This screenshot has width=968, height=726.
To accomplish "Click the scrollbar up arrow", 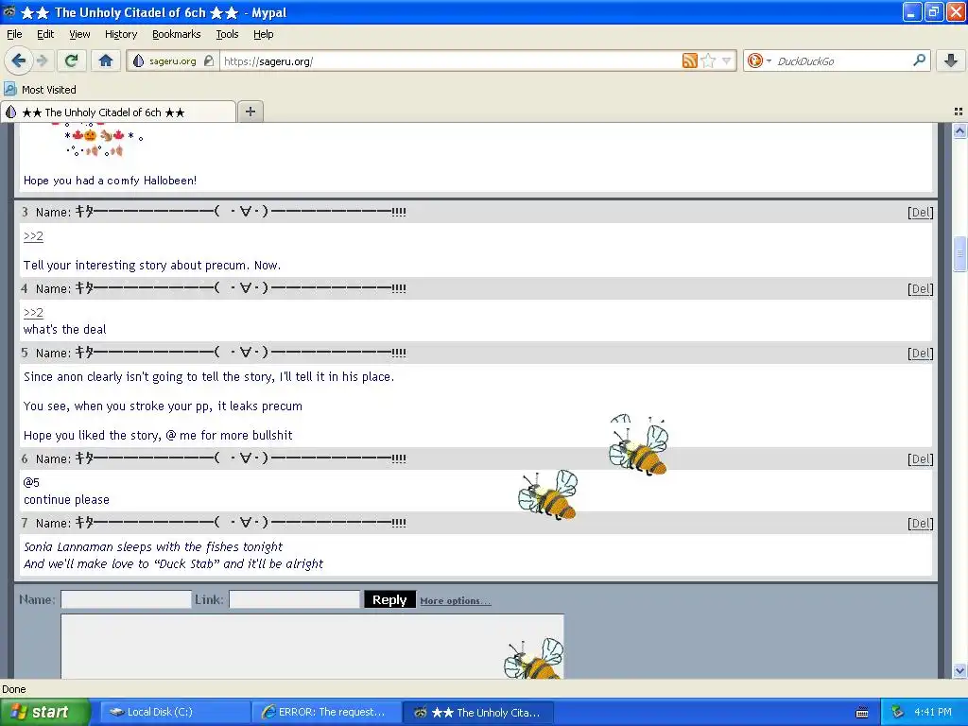I will tap(959, 130).
